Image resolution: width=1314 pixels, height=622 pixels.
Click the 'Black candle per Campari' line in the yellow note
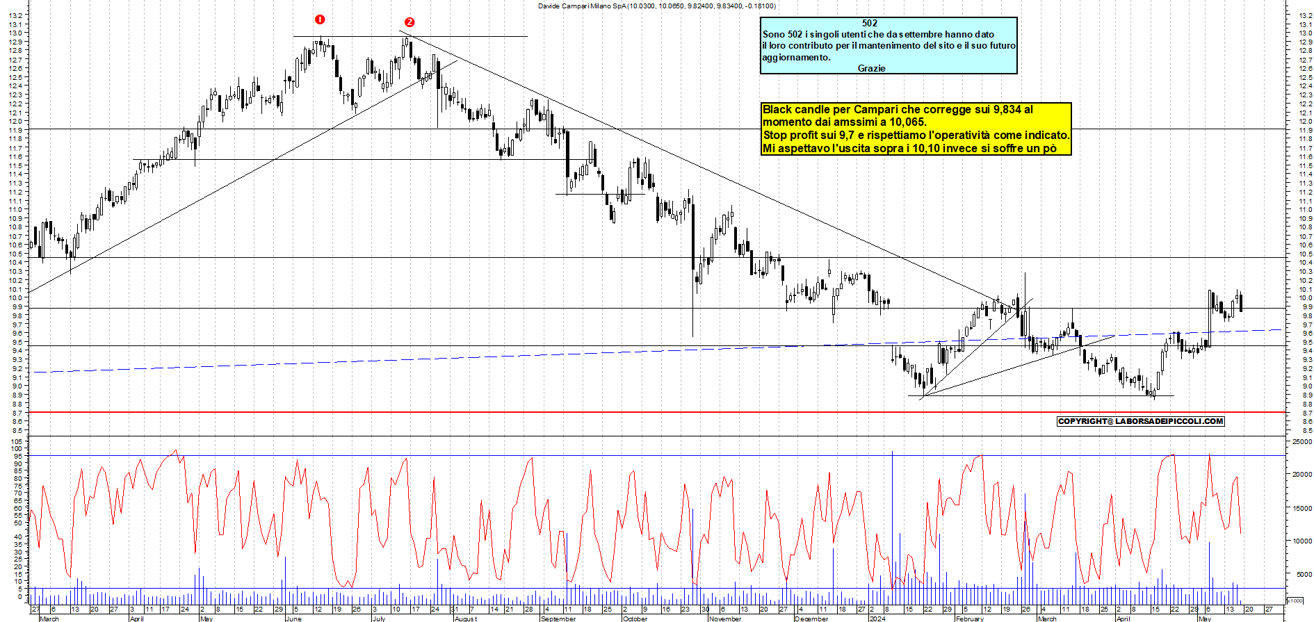pos(898,109)
